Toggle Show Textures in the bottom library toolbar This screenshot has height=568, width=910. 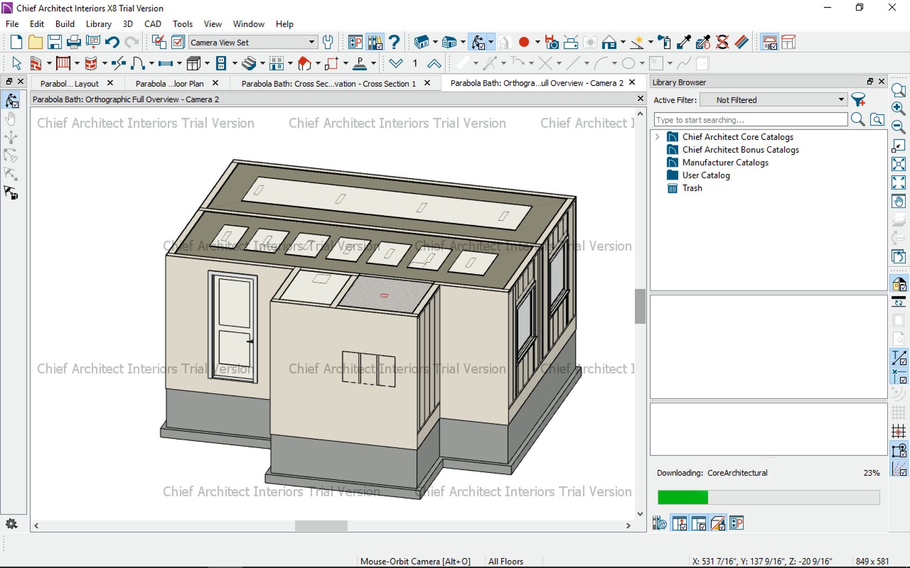(718, 523)
